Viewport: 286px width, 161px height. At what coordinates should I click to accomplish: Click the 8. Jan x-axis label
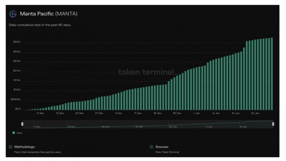point(216,113)
